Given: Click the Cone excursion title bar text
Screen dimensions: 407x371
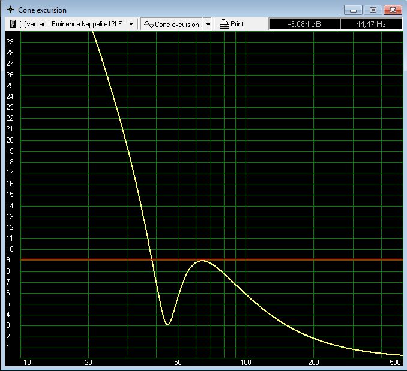Looking at the screenshot, I should (x=42, y=10).
